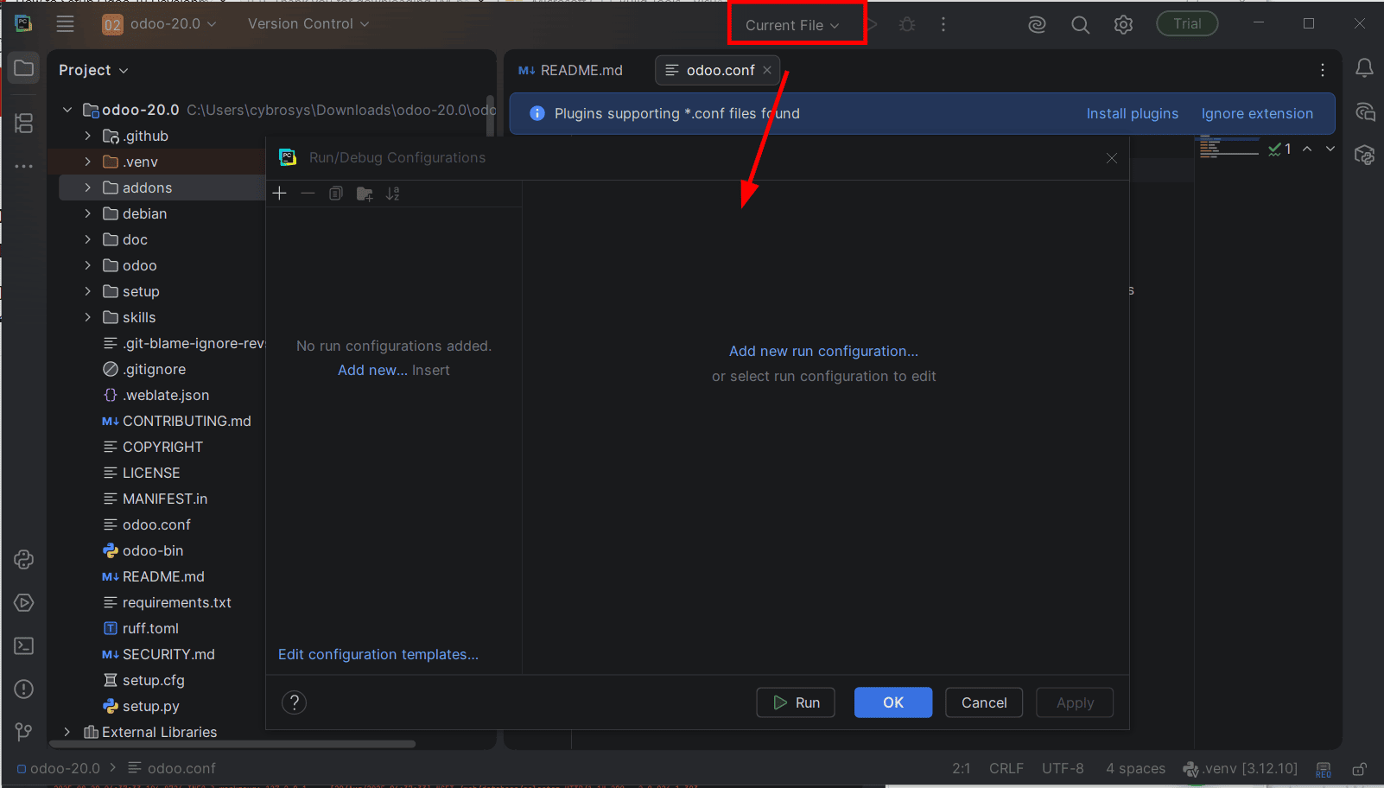Image resolution: width=1384 pixels, height=788 pixels.
Task: Click the Project tool window folder icon
Action: point(24,68)
